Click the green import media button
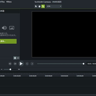The height and width of the screenshot is (96, 96). (x=8, y=41)
